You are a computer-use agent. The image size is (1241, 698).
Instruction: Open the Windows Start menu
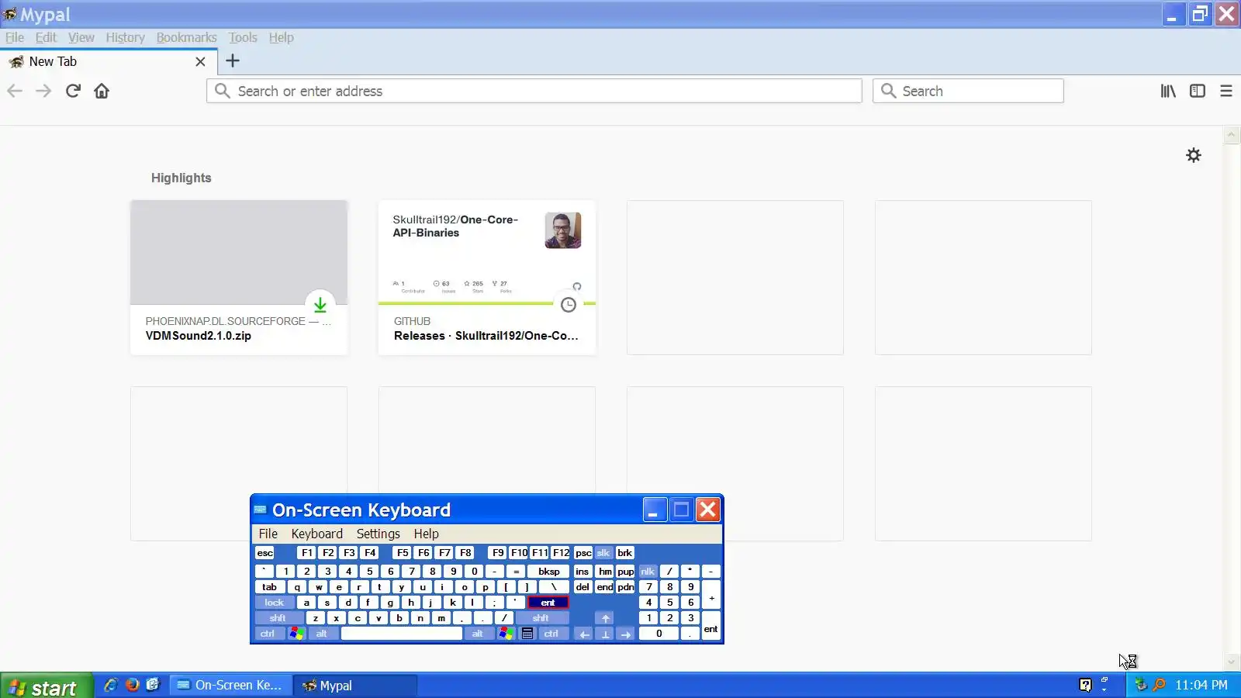(x=47, y=686)
